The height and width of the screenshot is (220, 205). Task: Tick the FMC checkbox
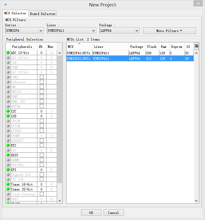pos(42,87)
